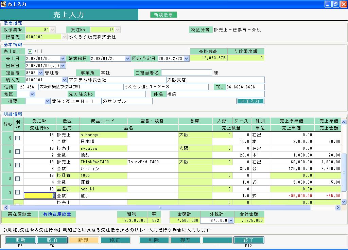Check the delete box for row 9
This screenshot has height=250, width=348.
point(18,192)
